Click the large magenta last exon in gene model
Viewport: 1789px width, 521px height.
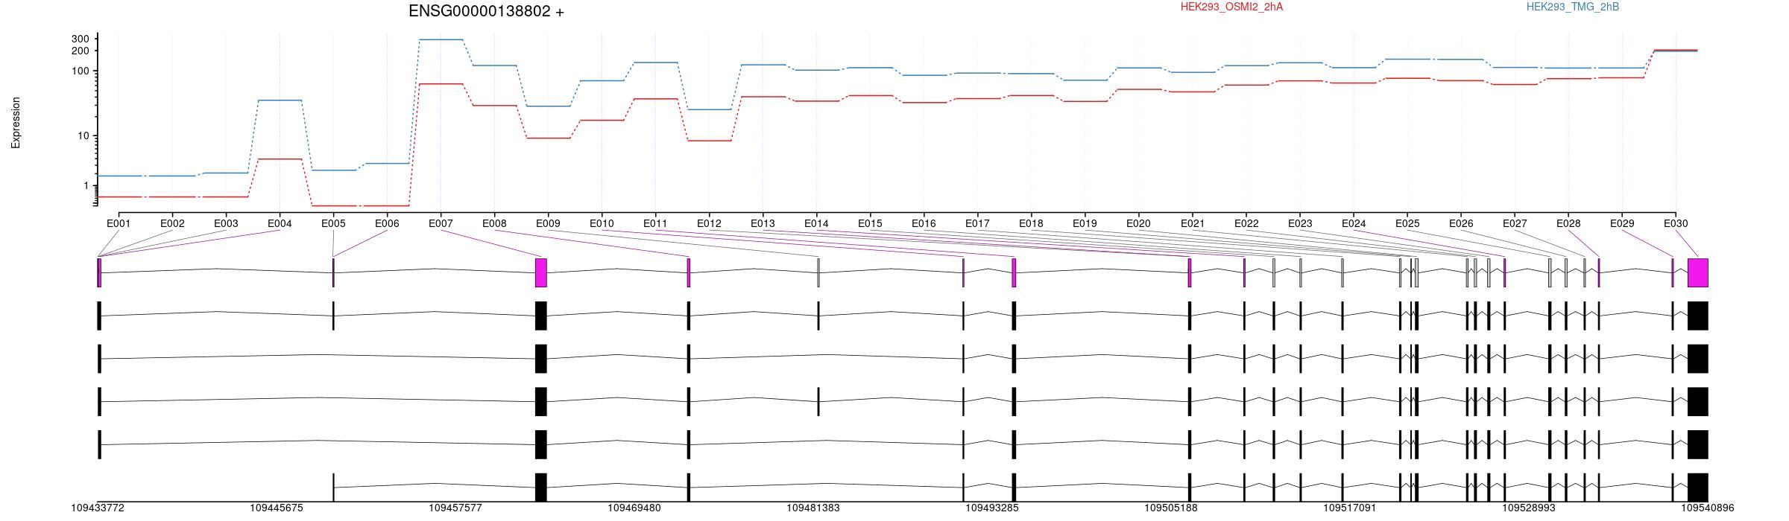[1698, 272]
